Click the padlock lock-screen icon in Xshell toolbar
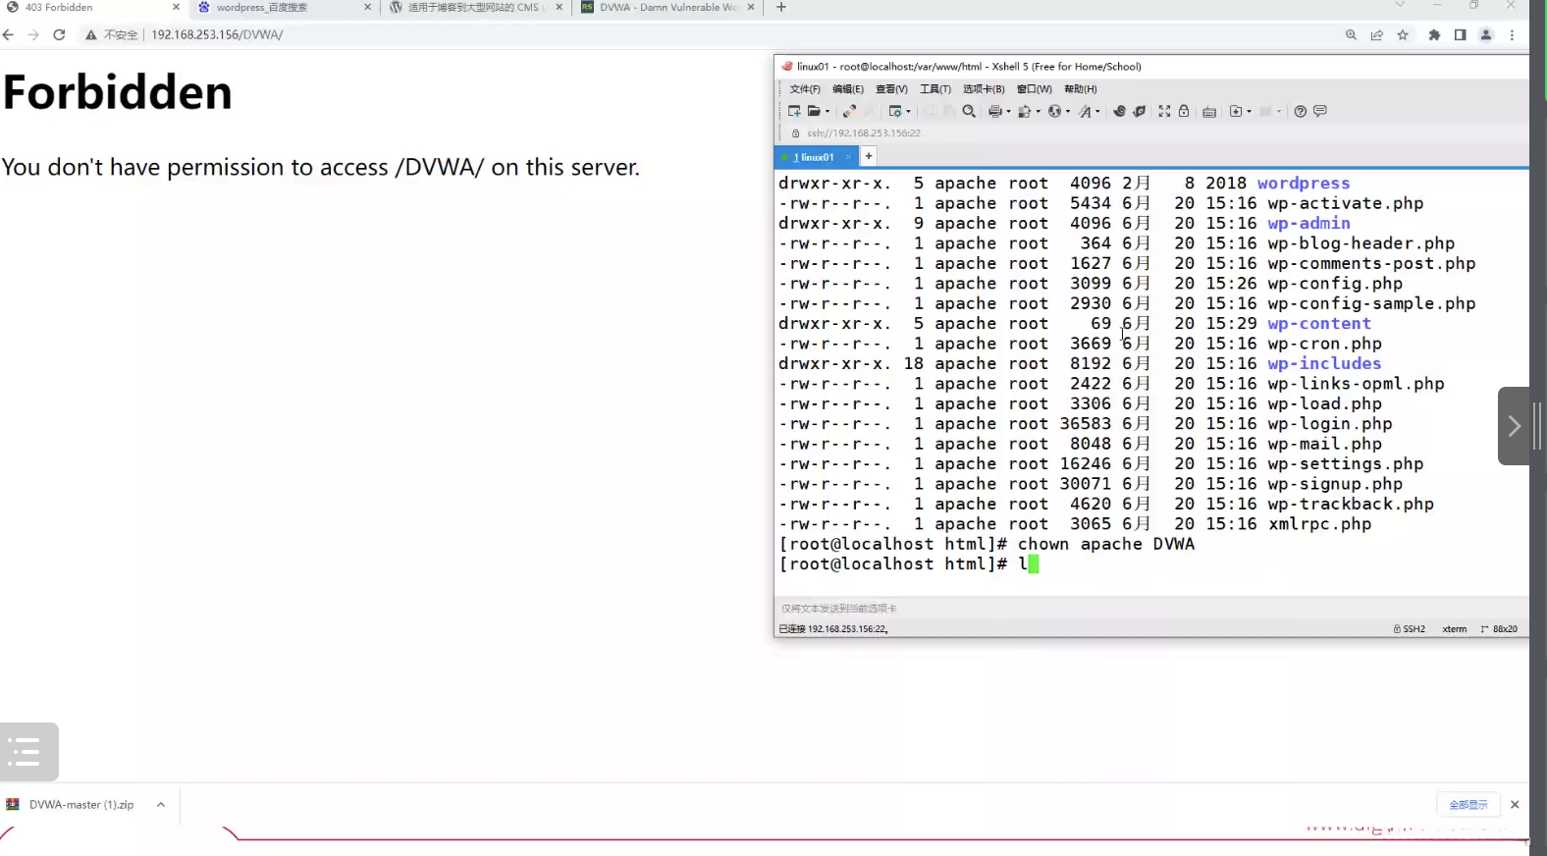1547x856 pixels. coord(1184,112)
